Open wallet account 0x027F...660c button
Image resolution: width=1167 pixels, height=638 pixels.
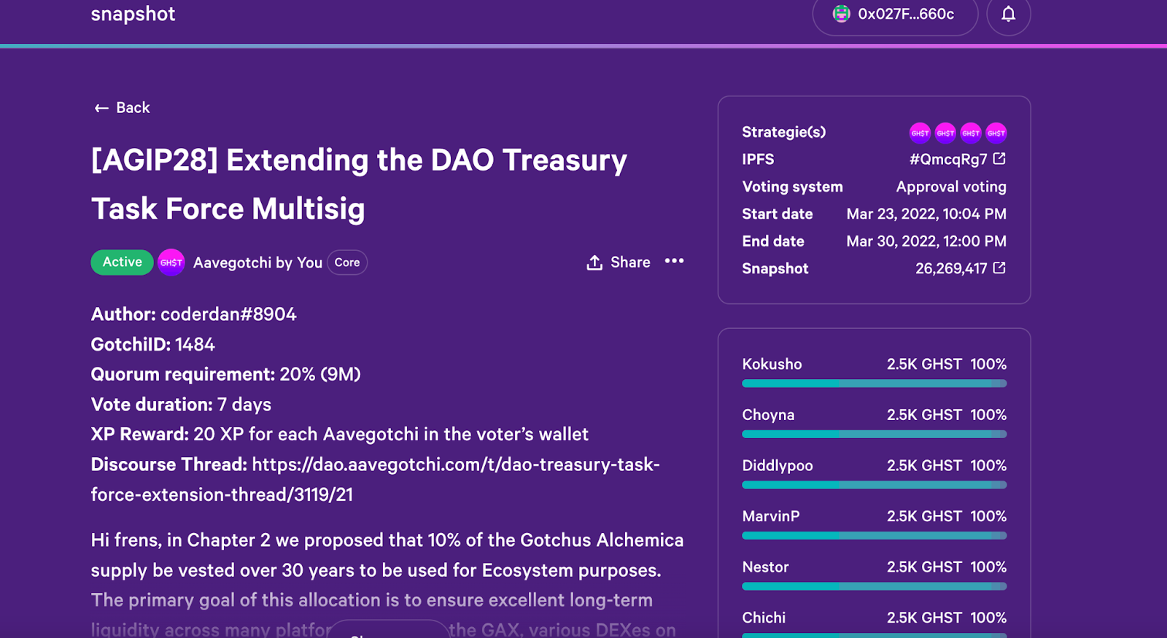pos(895,14)
